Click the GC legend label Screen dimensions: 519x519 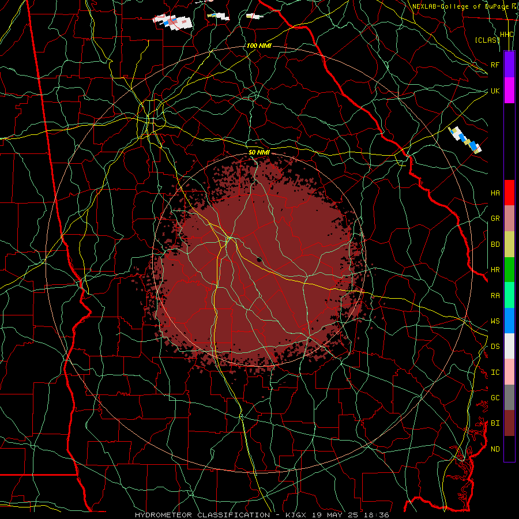click(495, 398)
